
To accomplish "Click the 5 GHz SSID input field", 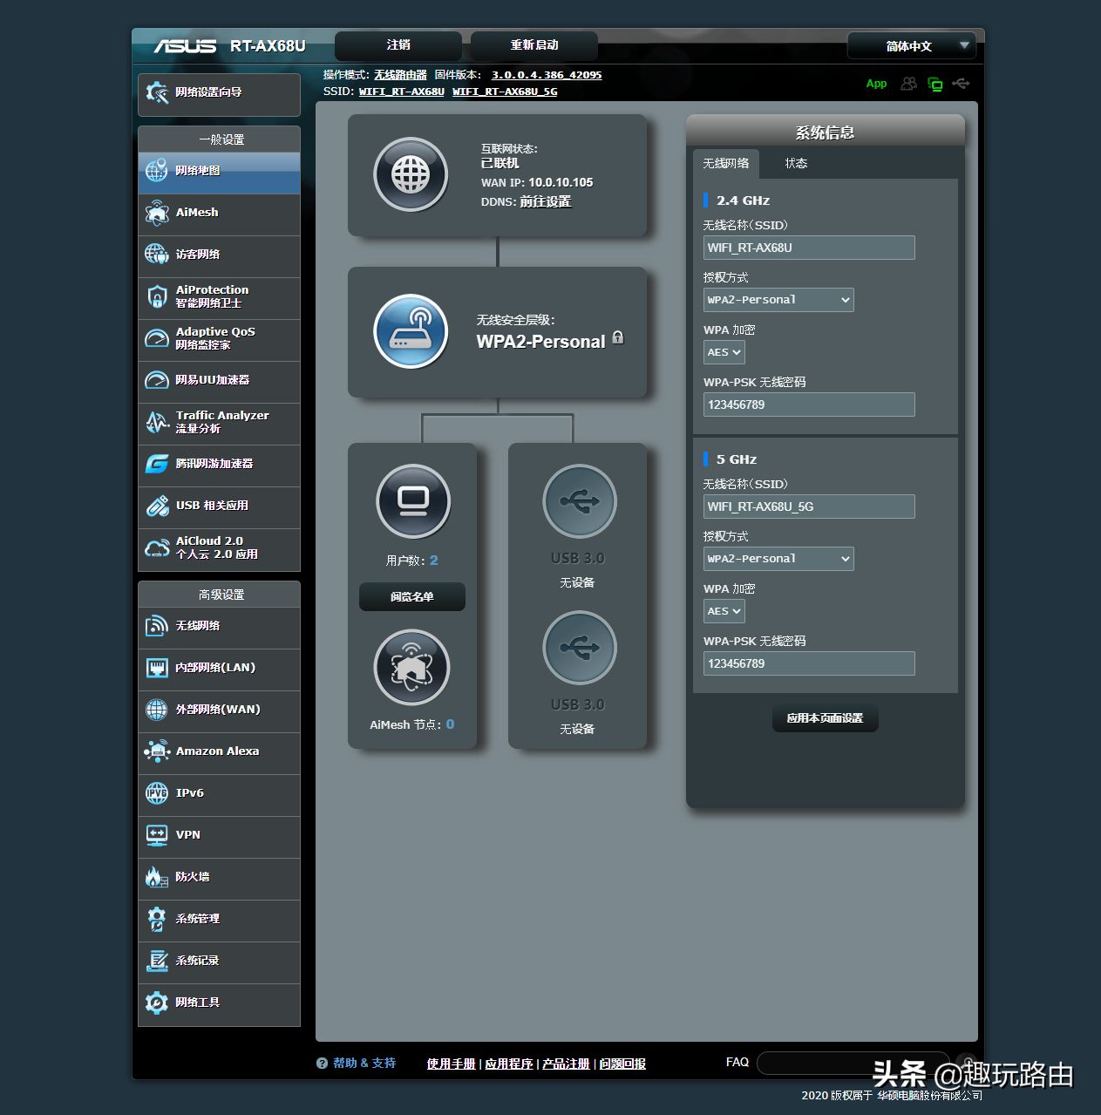I will coord(809,507).
